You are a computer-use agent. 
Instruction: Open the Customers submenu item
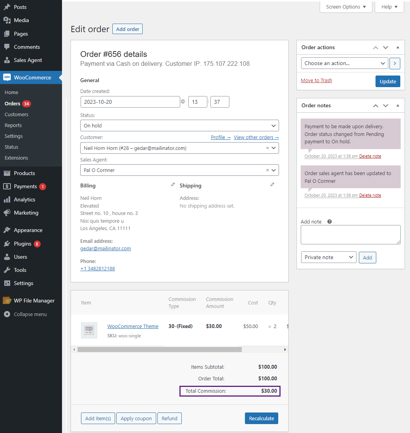16,114
